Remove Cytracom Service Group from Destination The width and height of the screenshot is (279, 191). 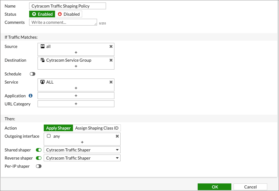111,60
